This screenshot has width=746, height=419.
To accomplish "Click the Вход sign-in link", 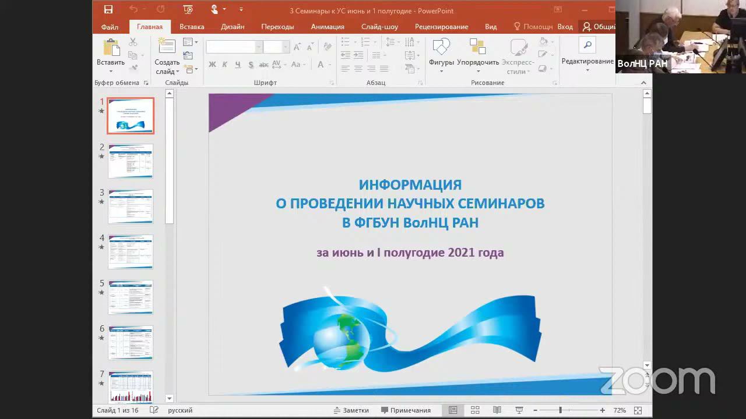I will 565,27.
